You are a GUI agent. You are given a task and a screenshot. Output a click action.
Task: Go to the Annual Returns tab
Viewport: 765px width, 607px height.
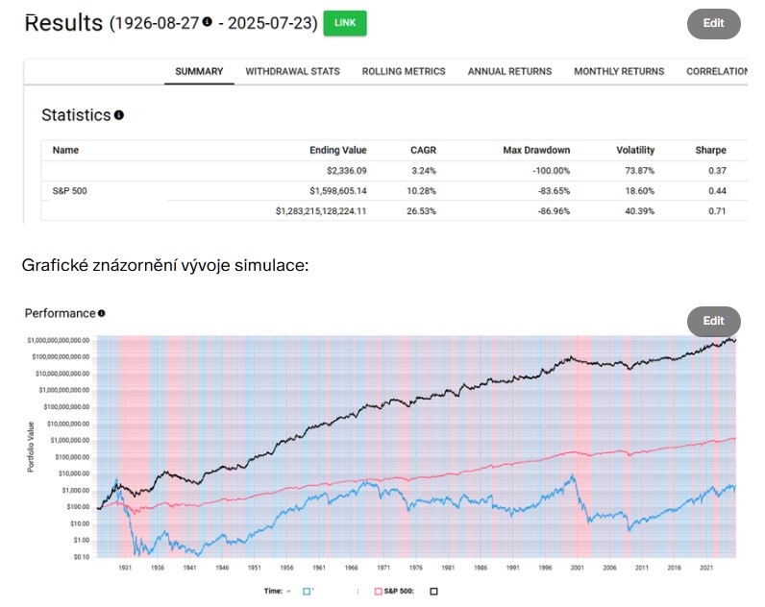tap(509, 71)
